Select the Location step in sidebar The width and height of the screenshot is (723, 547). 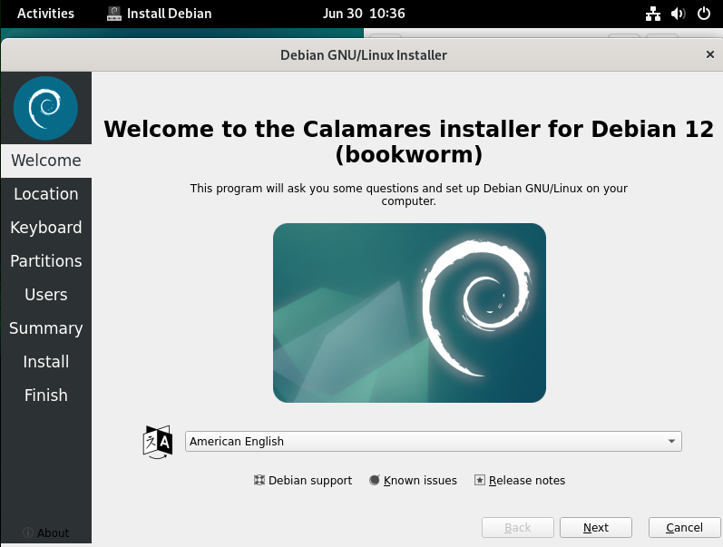[x=46, y=194]
